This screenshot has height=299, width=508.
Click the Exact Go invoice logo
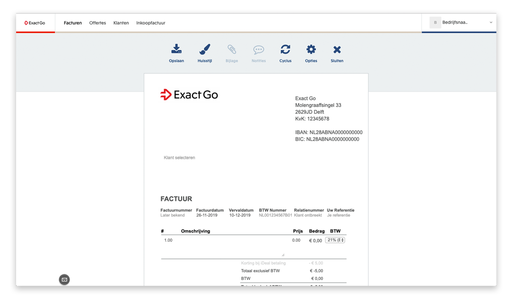click(189, 94)
